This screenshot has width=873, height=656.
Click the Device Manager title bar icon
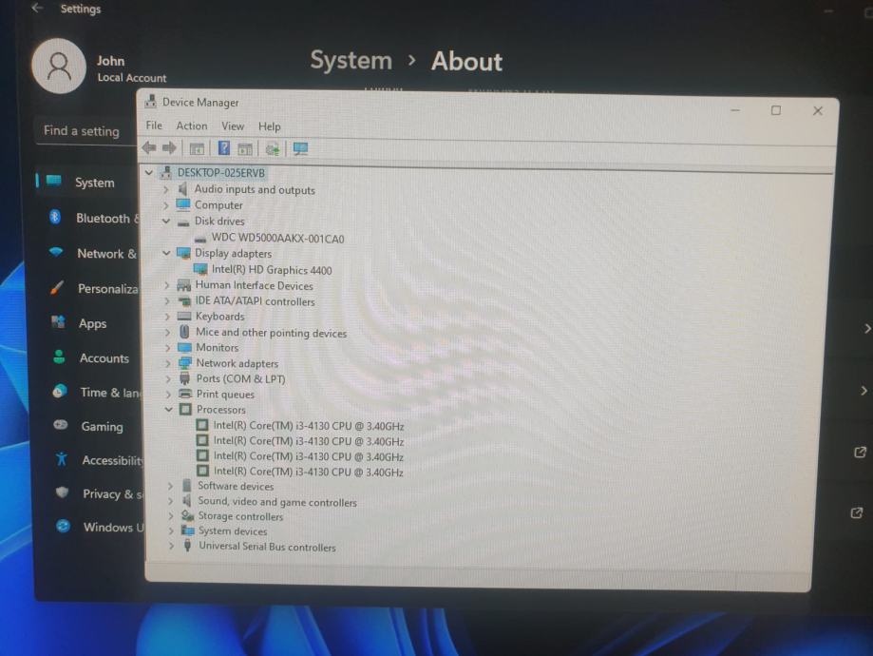click(150, 101)
